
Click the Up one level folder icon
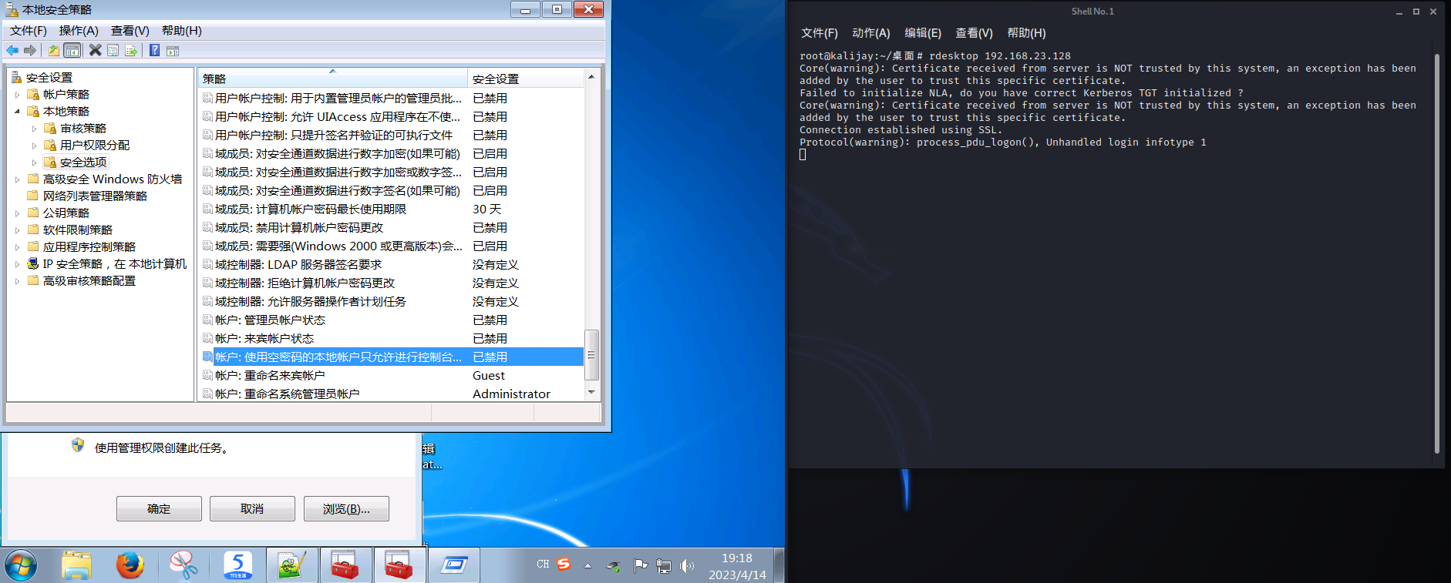53,51
